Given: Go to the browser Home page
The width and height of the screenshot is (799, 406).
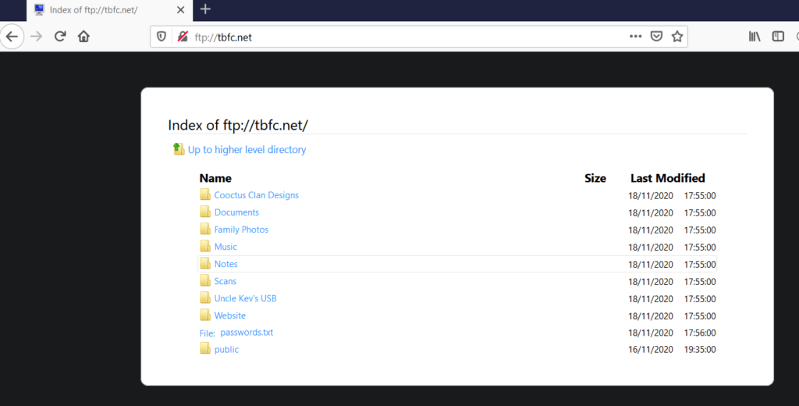Looking at the screenshot, I should (x=83, y=37).
